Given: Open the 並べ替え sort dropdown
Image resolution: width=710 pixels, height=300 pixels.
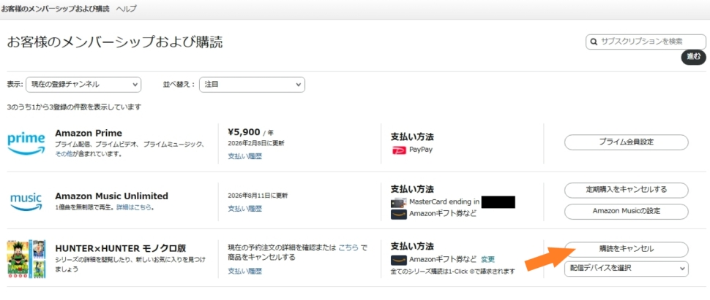Looking at the screenshot, I should 252,85.
